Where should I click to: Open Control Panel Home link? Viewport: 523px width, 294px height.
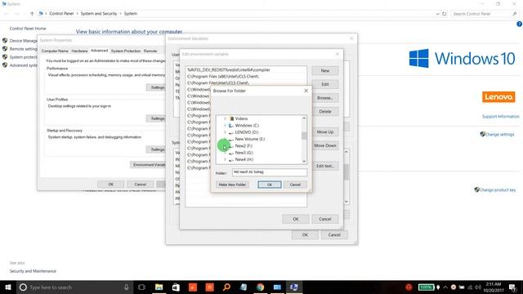coord(28,29)
